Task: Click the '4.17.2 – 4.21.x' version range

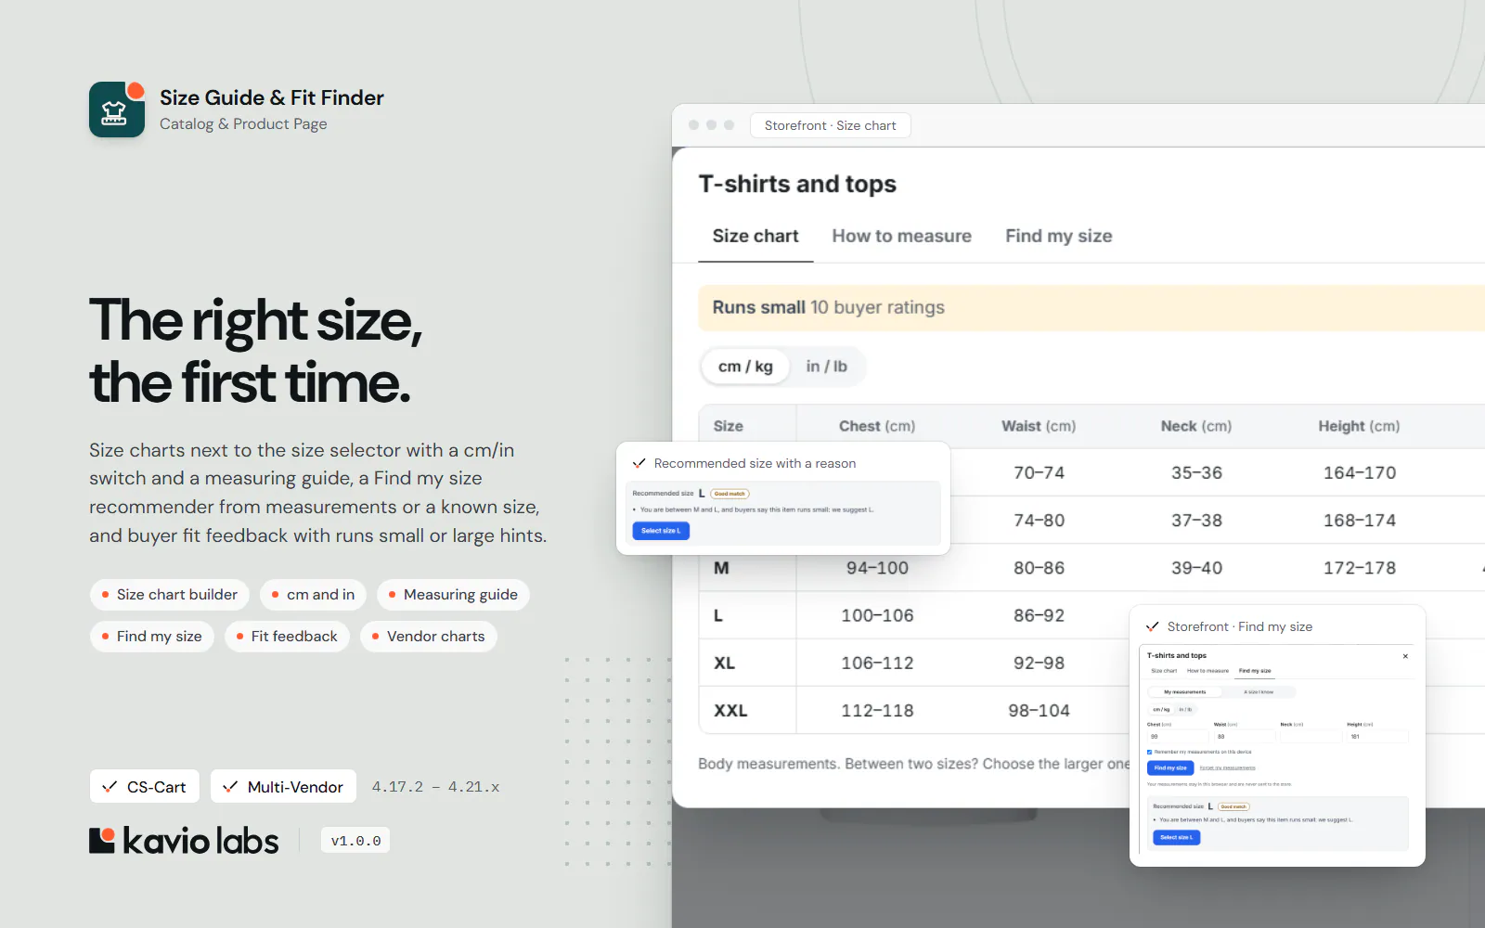Action: [x=436, y=787]
